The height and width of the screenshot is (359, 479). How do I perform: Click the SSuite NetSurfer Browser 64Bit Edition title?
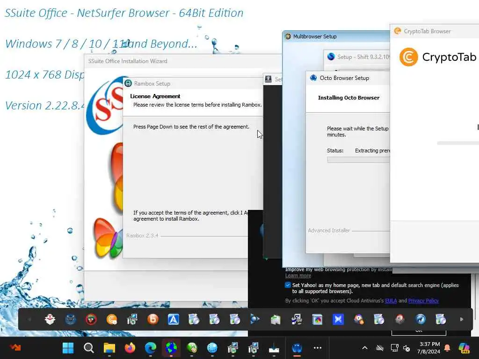[x=124, y=13]
